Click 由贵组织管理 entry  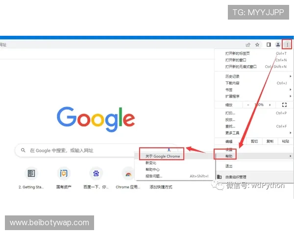coord(254,177)
